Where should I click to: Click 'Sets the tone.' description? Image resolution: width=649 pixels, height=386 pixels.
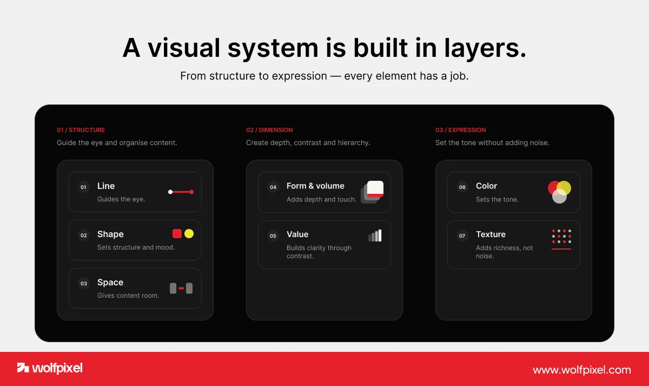tap(497, 199)
